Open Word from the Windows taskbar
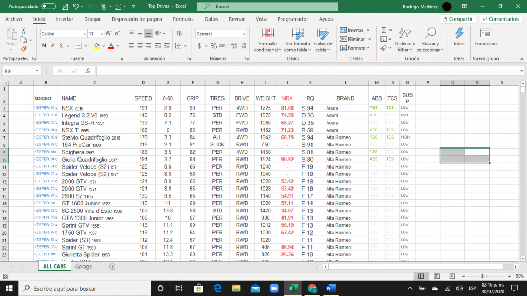527x296 pixels. click(331, 288)
